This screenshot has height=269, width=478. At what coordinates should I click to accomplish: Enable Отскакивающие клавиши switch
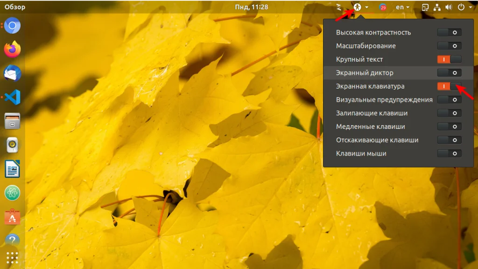click(x=449, y=140)
